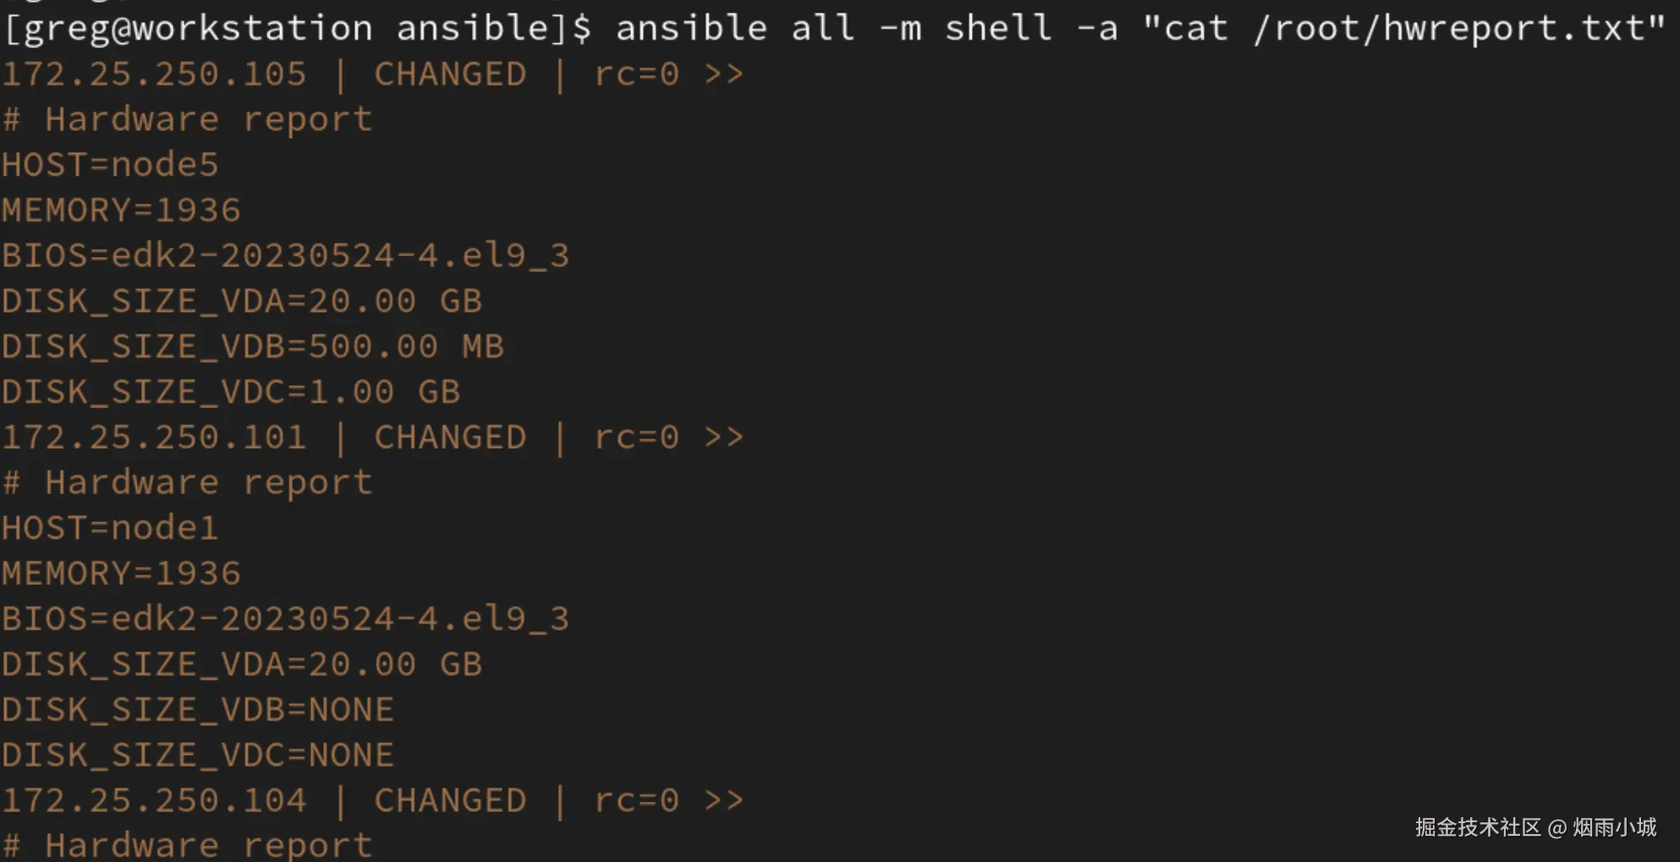Click the greg@workstation shell prompt
The height and width of the screenshot is (862, 1680).
(x=298, y=29)
